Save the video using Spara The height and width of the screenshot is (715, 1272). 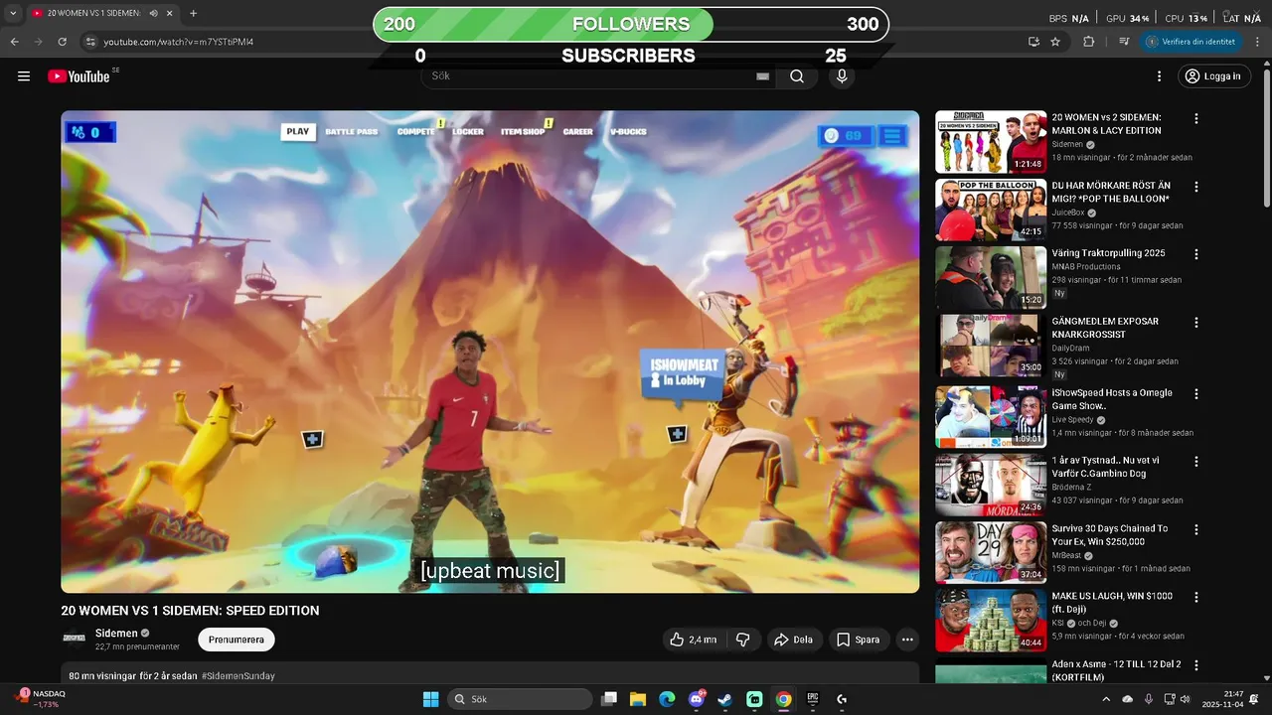pos(859,640)
